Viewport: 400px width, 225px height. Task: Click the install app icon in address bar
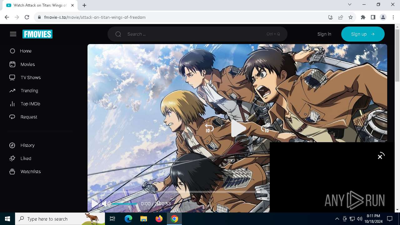tap(331, 17)
